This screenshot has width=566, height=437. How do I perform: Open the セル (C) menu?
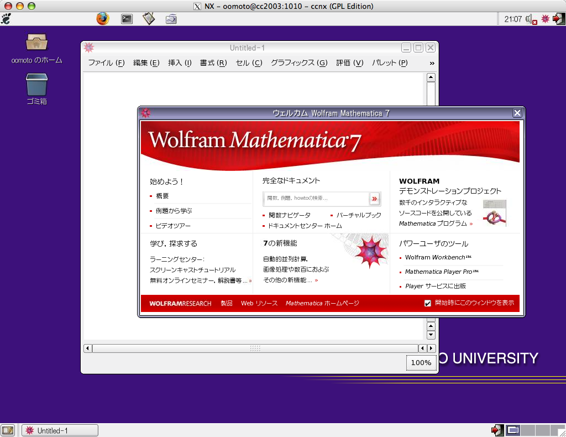click(249, 63)
